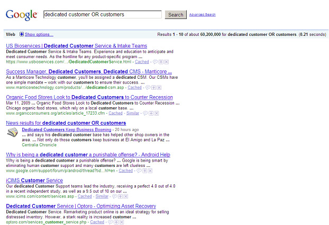Screen dimensions: 329x225
Task: Open Manticore Success Manager result title
Action: click(x=89, y=71)
